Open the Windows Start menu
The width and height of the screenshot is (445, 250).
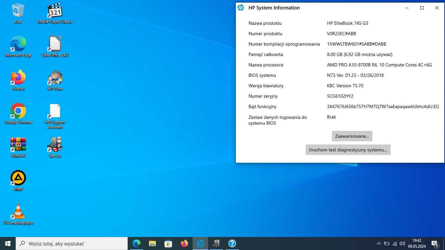8,243
